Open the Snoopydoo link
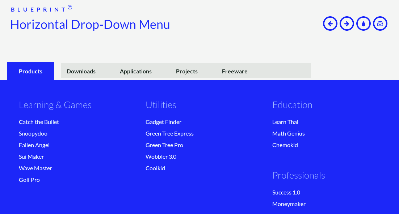The height and width of the screenshot is (214, 399). (x=33, y=134)
